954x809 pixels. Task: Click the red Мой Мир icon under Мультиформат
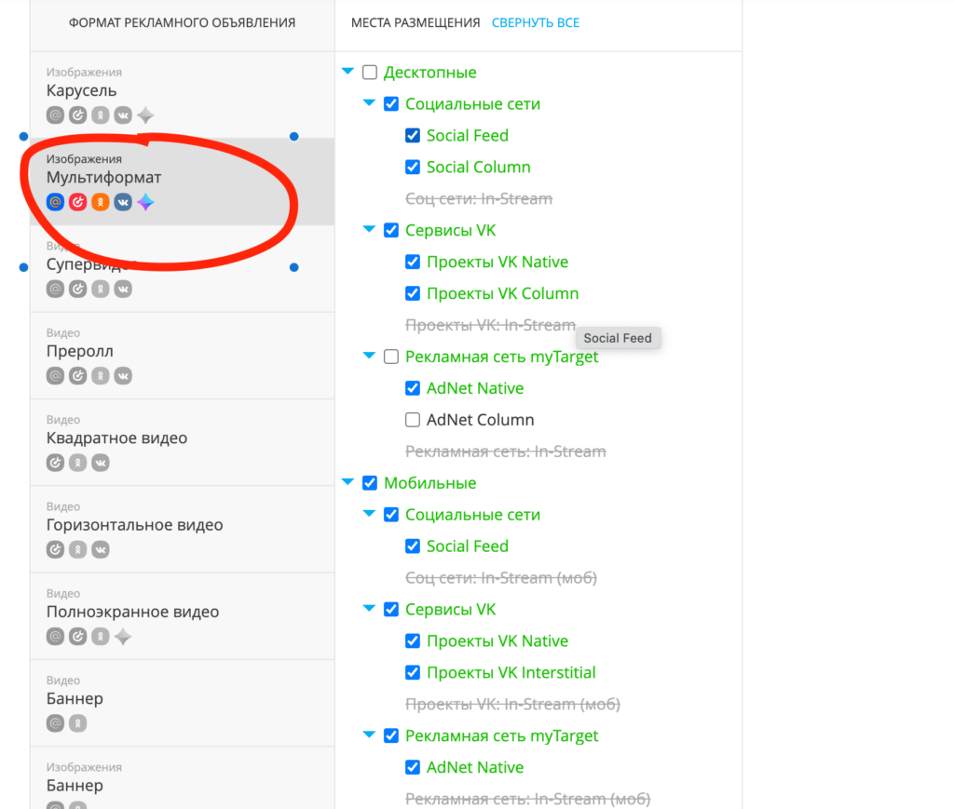click(78, 202)
